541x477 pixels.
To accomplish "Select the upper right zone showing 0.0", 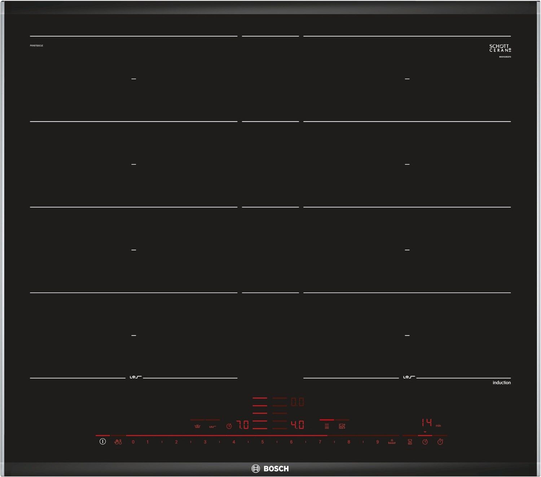I will tap(297, 402).
